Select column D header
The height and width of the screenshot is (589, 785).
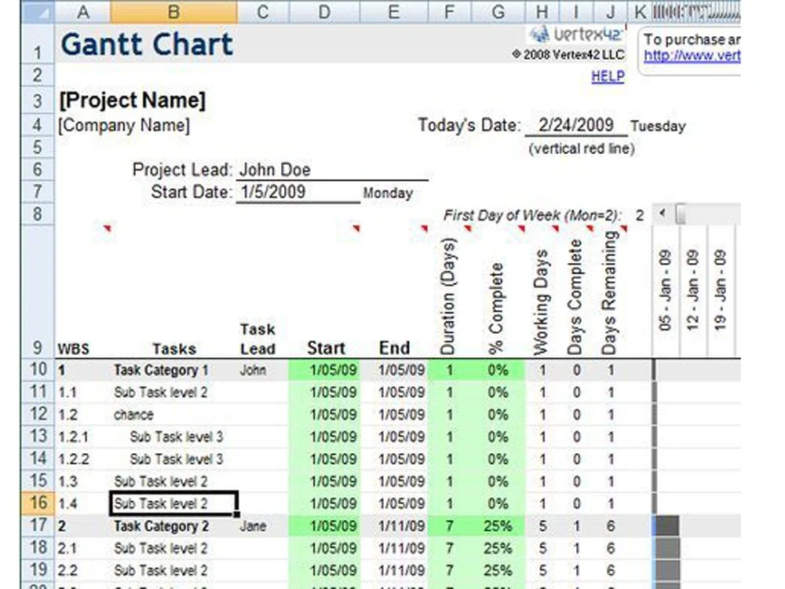[x=324, y=12]
